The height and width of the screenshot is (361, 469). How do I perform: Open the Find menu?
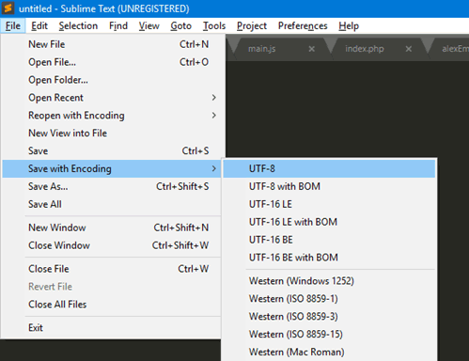point(118,25)
